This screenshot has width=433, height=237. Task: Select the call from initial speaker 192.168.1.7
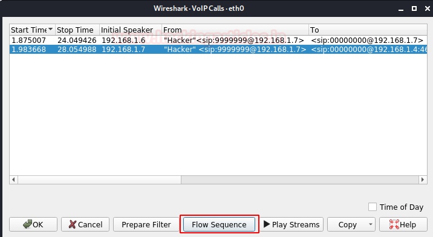[x=218, y=50]
